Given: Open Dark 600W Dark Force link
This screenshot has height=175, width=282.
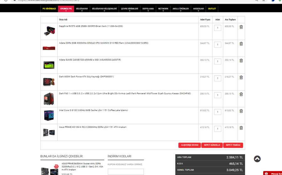Looking at the screenshot, I should (x=86, y=77).
